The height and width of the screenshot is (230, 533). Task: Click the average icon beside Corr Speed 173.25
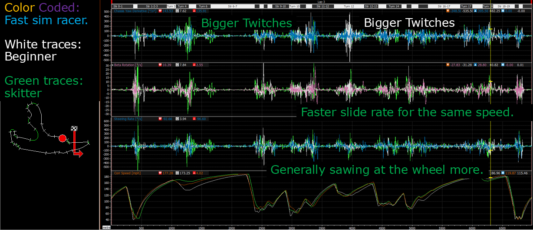[178, 173]
